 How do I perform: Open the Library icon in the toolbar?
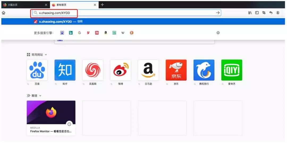pyautogui.click(x=250, y=13)
